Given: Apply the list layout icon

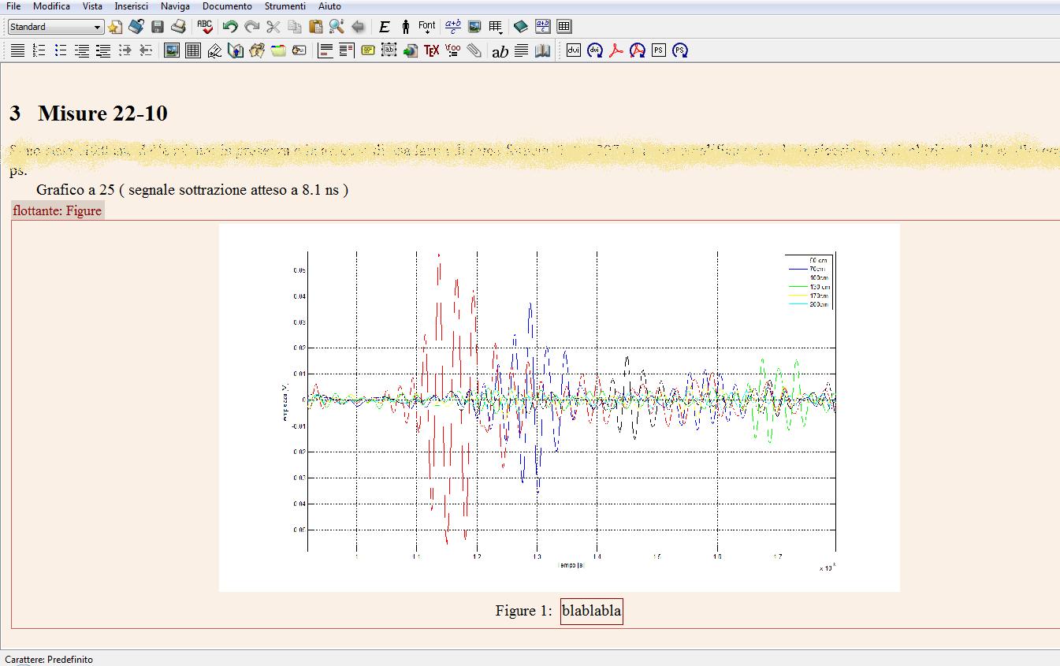Looking at the screenshot, I should [x=81, y=50].
